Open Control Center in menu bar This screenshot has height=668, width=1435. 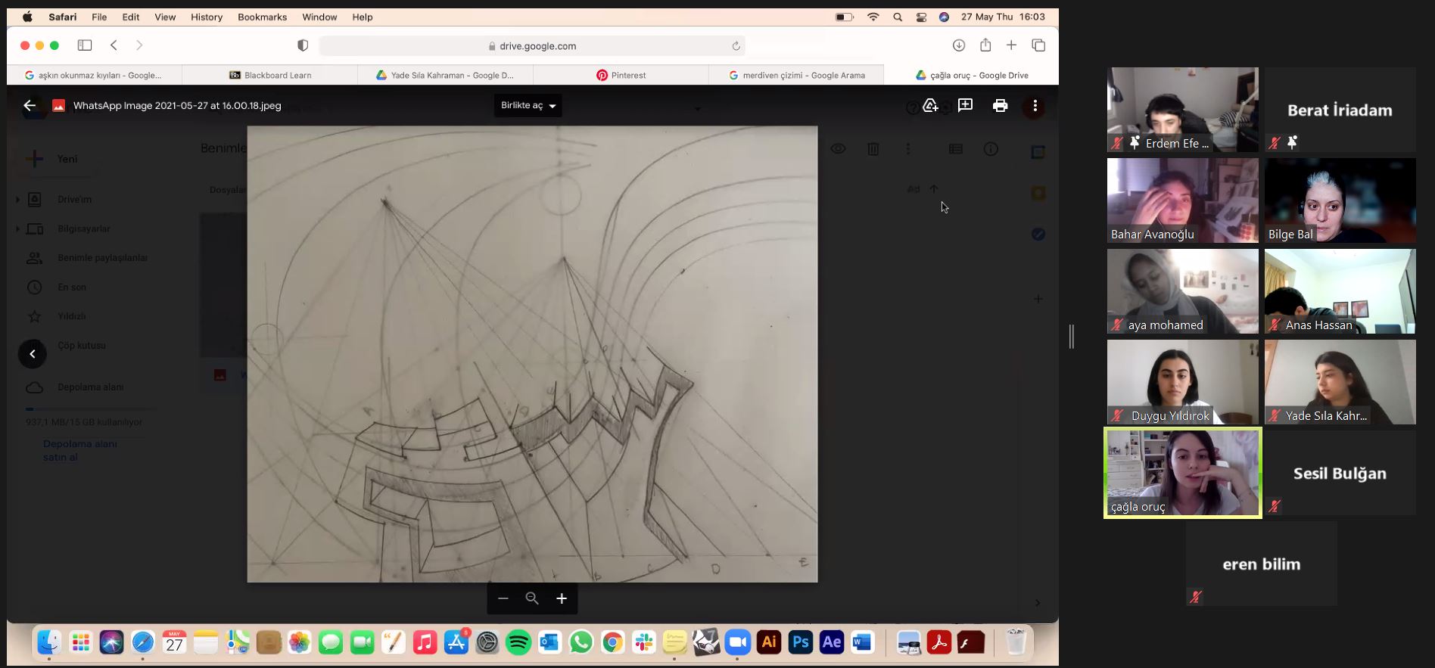click(x=921, y=17)
